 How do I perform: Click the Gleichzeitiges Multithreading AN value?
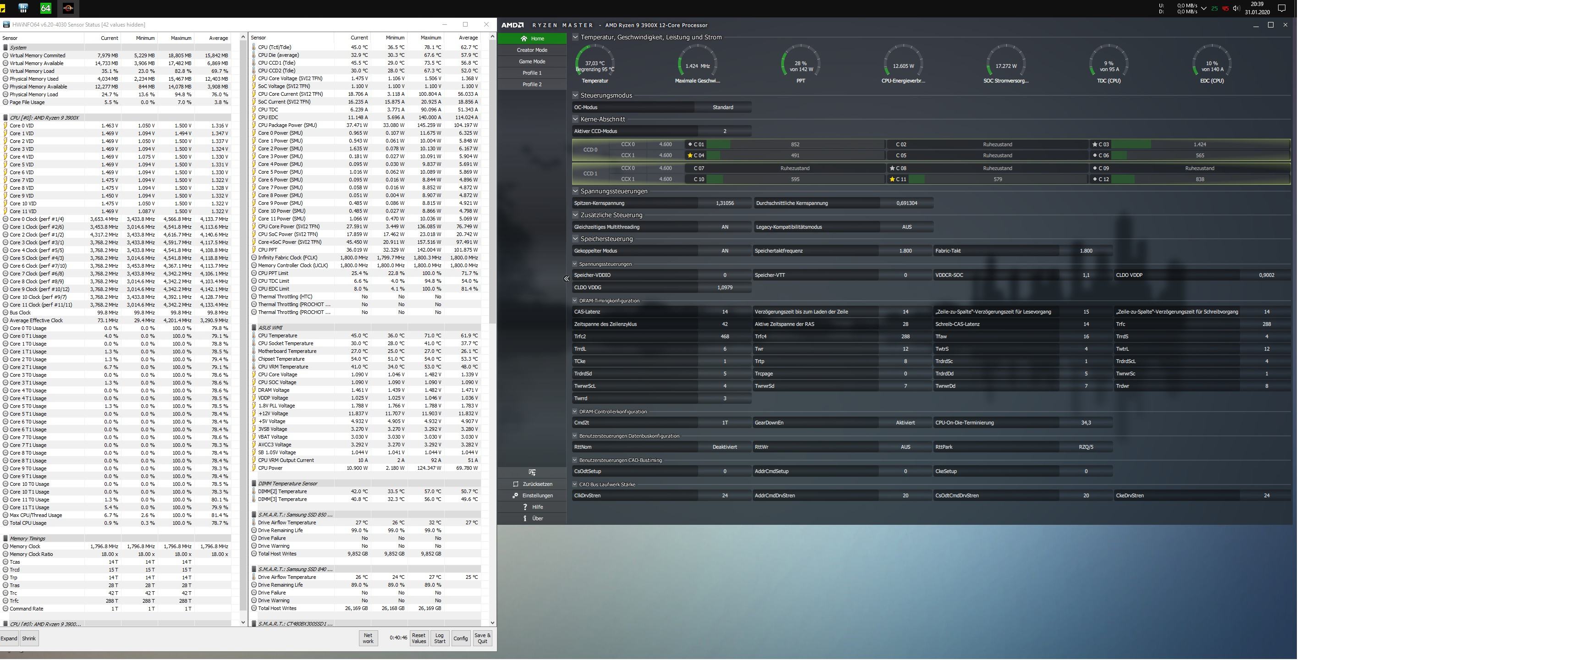(725, 227)
